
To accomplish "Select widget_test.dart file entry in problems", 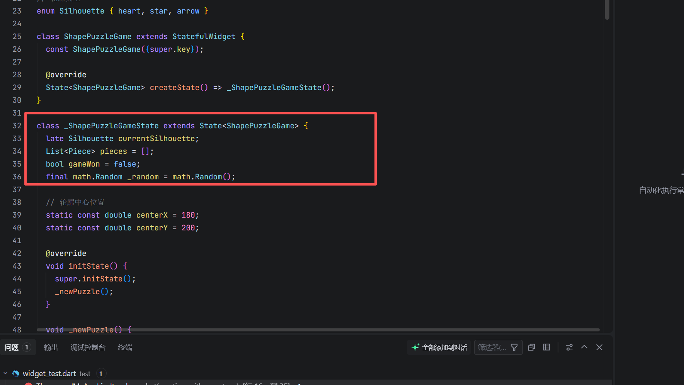I will coord(49,373).
